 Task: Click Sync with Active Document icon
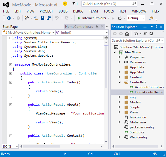click(x=145, y=34)
